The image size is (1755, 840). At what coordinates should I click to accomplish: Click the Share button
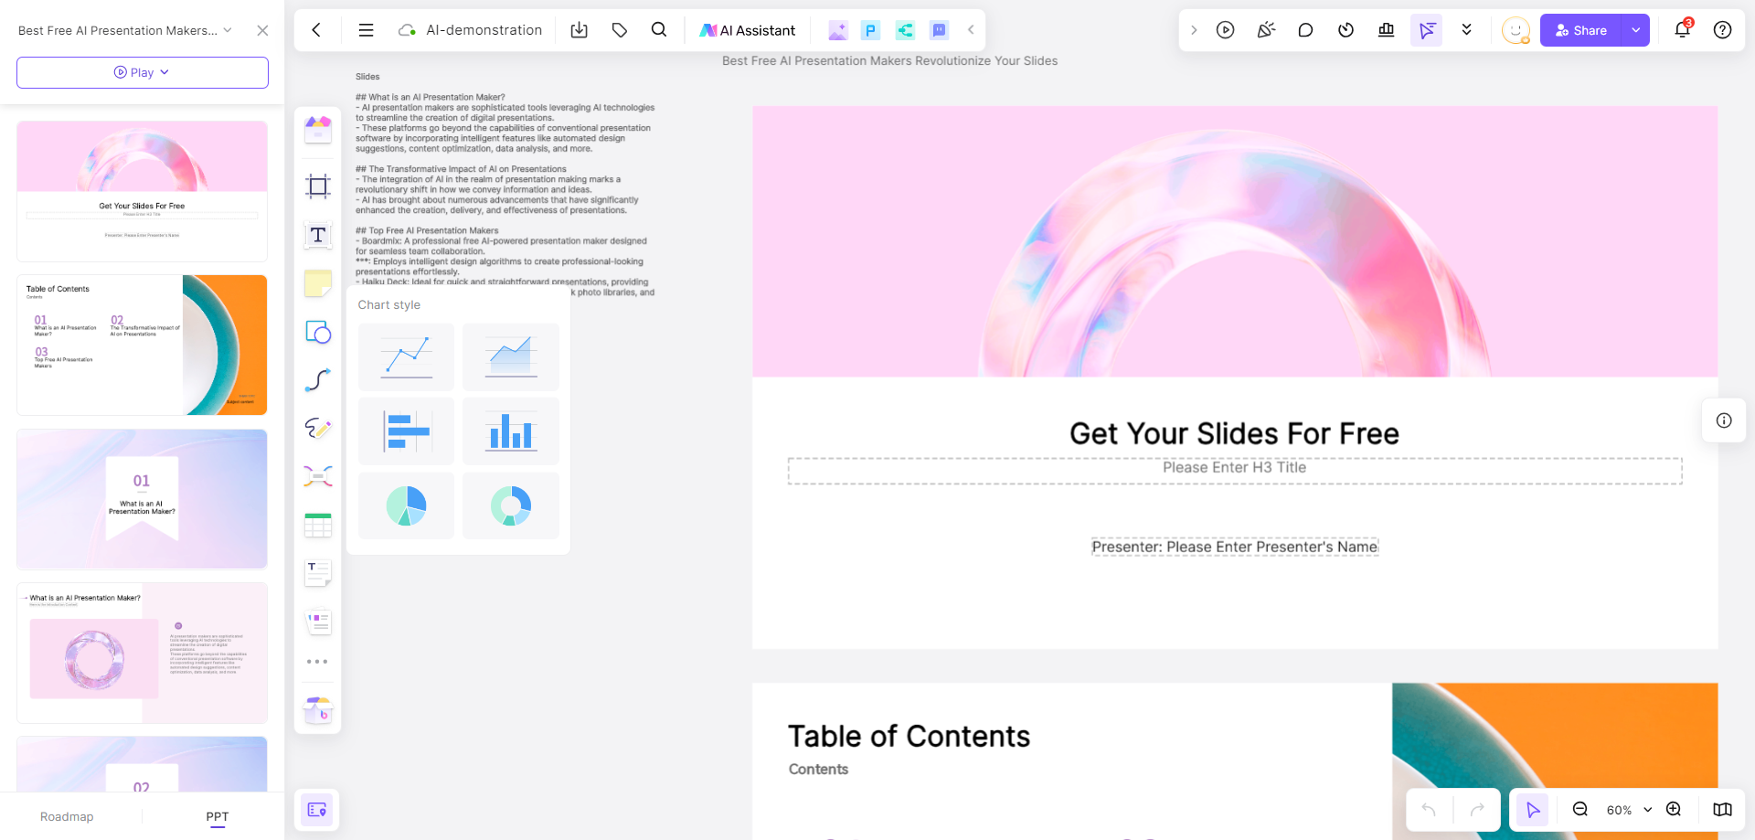coord(1581,30)
